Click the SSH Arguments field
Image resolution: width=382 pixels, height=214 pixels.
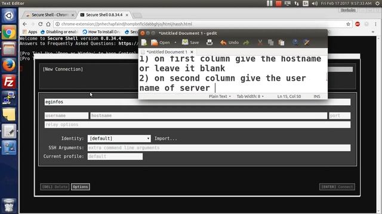[x=219, y=148]
